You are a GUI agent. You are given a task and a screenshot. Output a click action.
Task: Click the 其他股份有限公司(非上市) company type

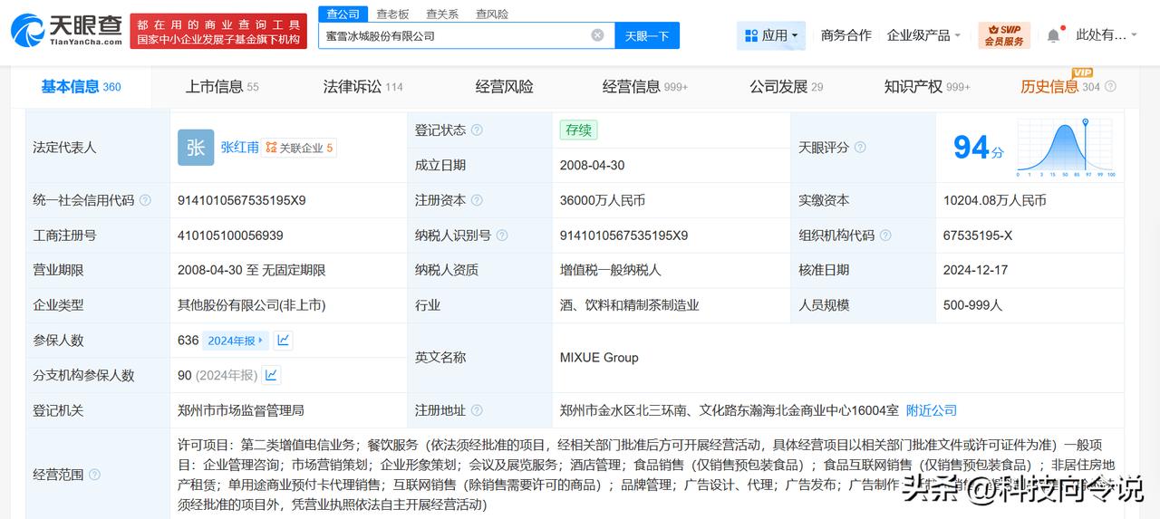[251, 305]
